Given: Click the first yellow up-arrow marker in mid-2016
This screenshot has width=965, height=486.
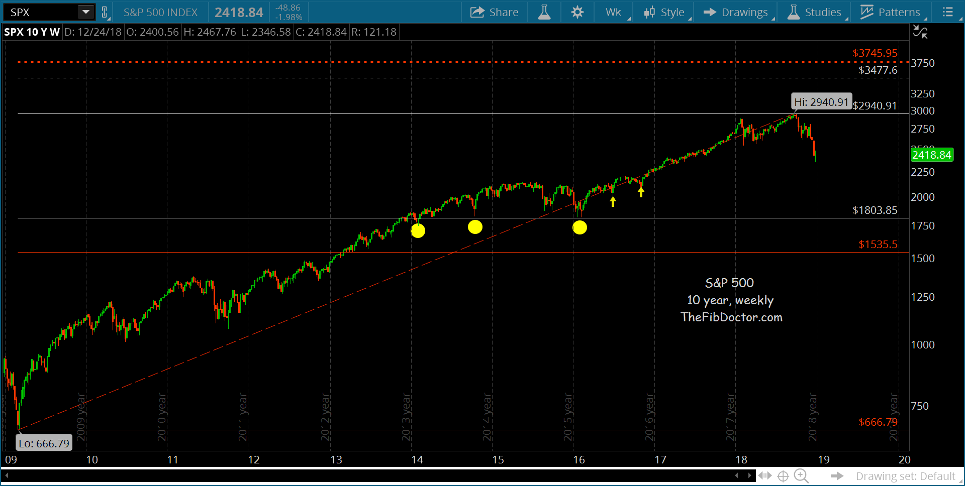Looking at the screenshot, I should coord(613,201).
